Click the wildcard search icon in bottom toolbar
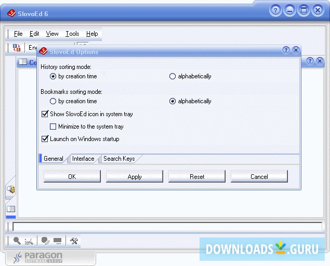Image resolution: width=330 pixels, height=266 pixels. coord(29,242)
